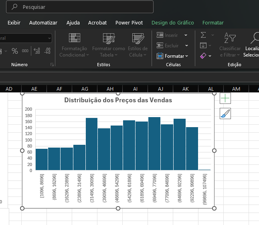Open the Formatar cells menu in Células
Image resolution: width=259 pixels, height=225 pixels.
click(x=172, y=56)
